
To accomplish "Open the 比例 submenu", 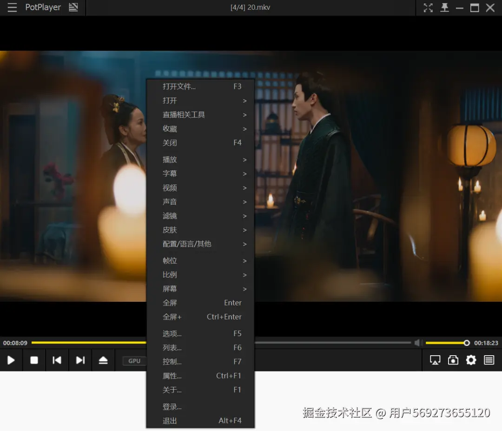I will click(x=201, y=275).
